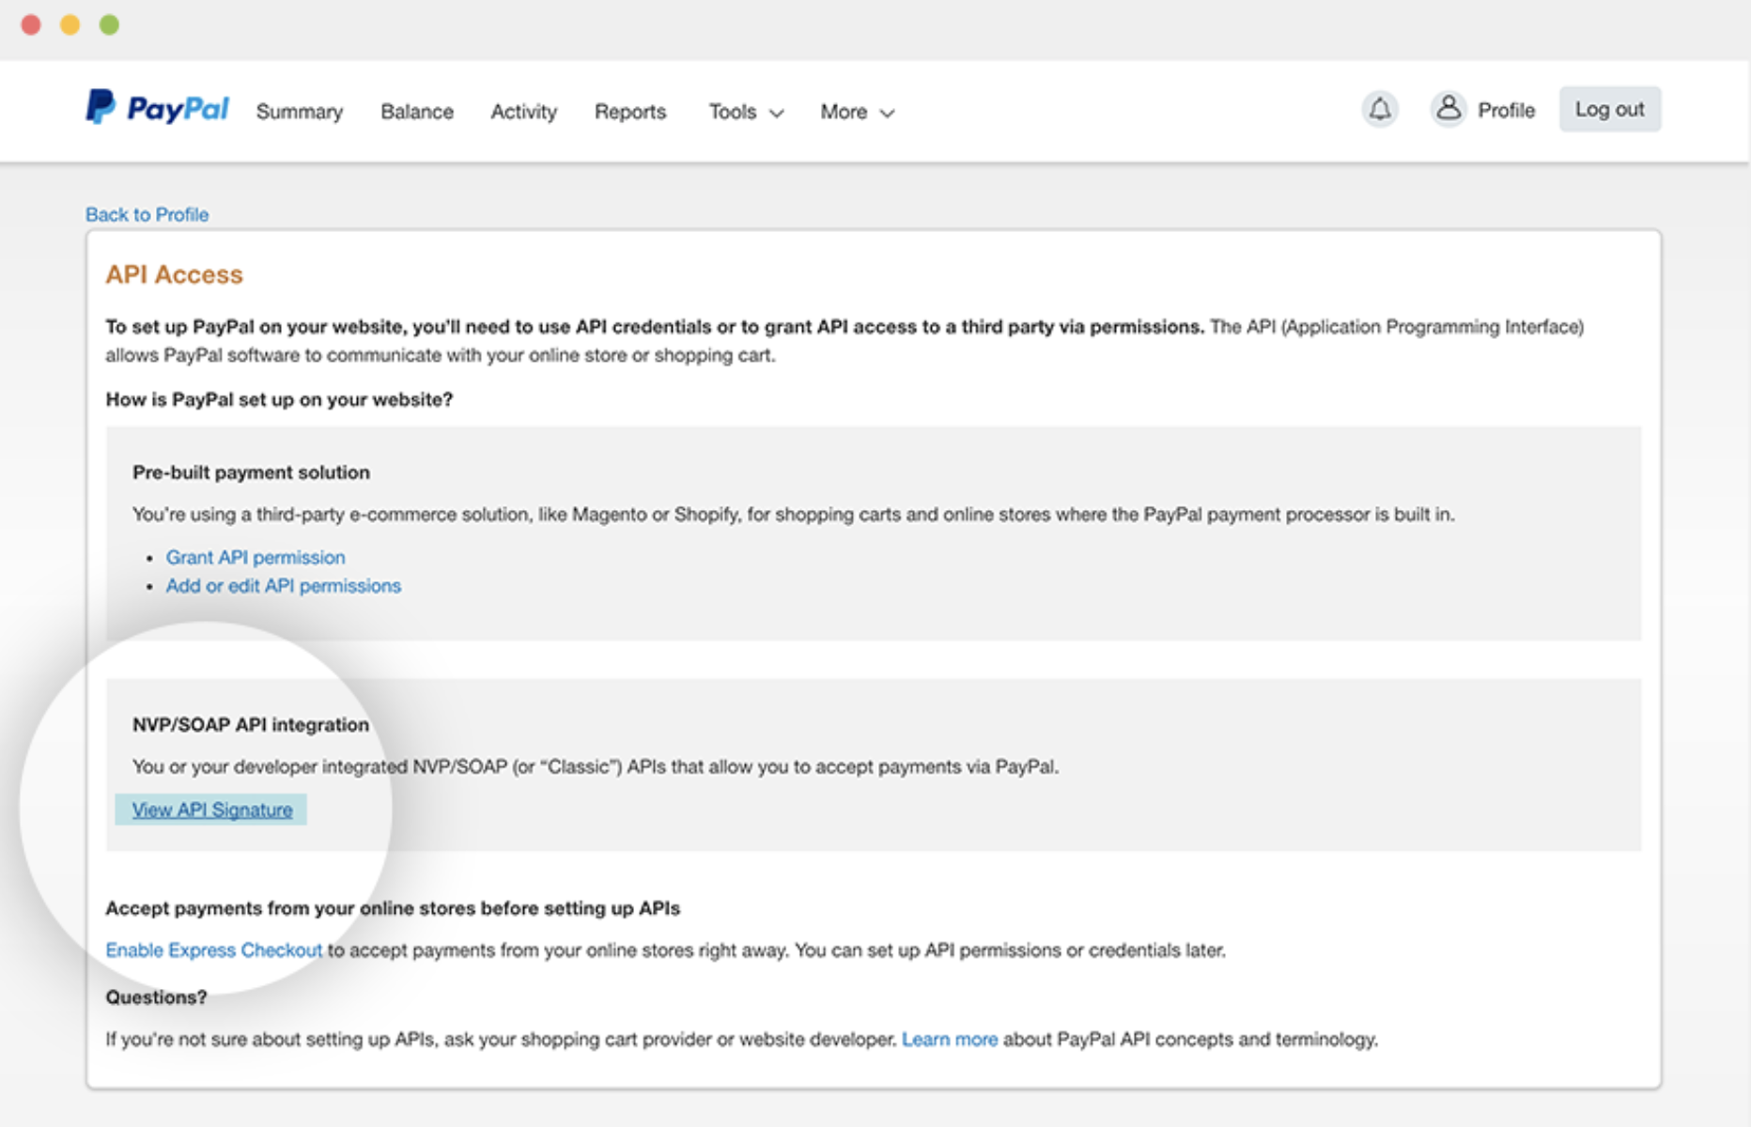Select Activity in the navigation bar
The image size is (1751, 1127).
point(523,112)
